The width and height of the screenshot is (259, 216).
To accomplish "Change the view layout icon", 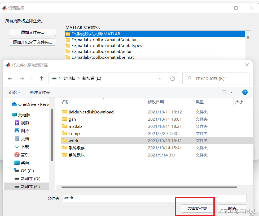I will coord(224,92).
